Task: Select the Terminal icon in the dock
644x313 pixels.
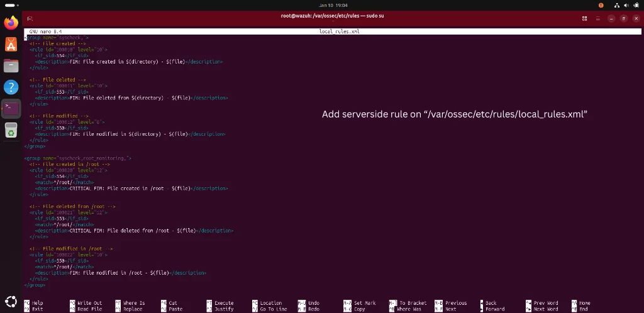Action: click(x=11, y=109)
